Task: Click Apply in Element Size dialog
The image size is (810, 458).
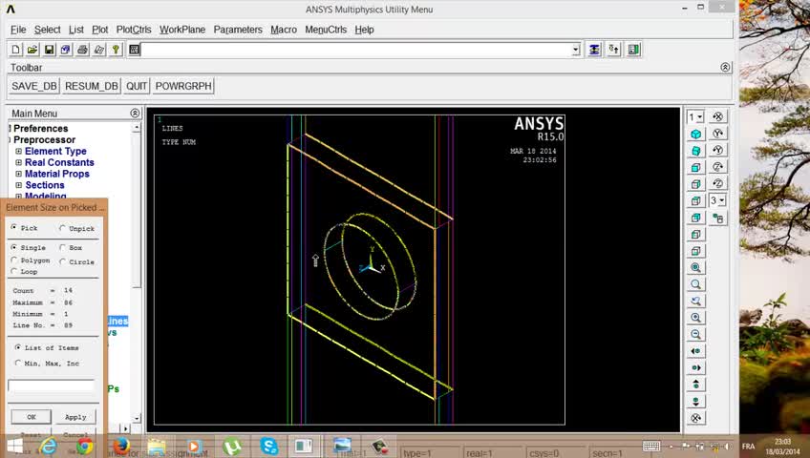Action: point(75,417)
